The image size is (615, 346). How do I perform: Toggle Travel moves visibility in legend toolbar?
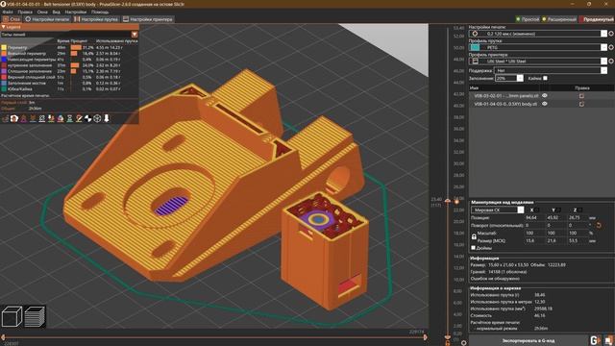(x=6, y=118)
